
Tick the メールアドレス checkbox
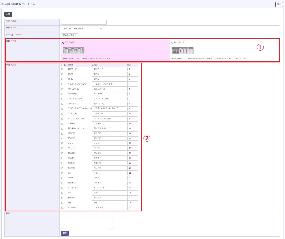click(62, 188)
